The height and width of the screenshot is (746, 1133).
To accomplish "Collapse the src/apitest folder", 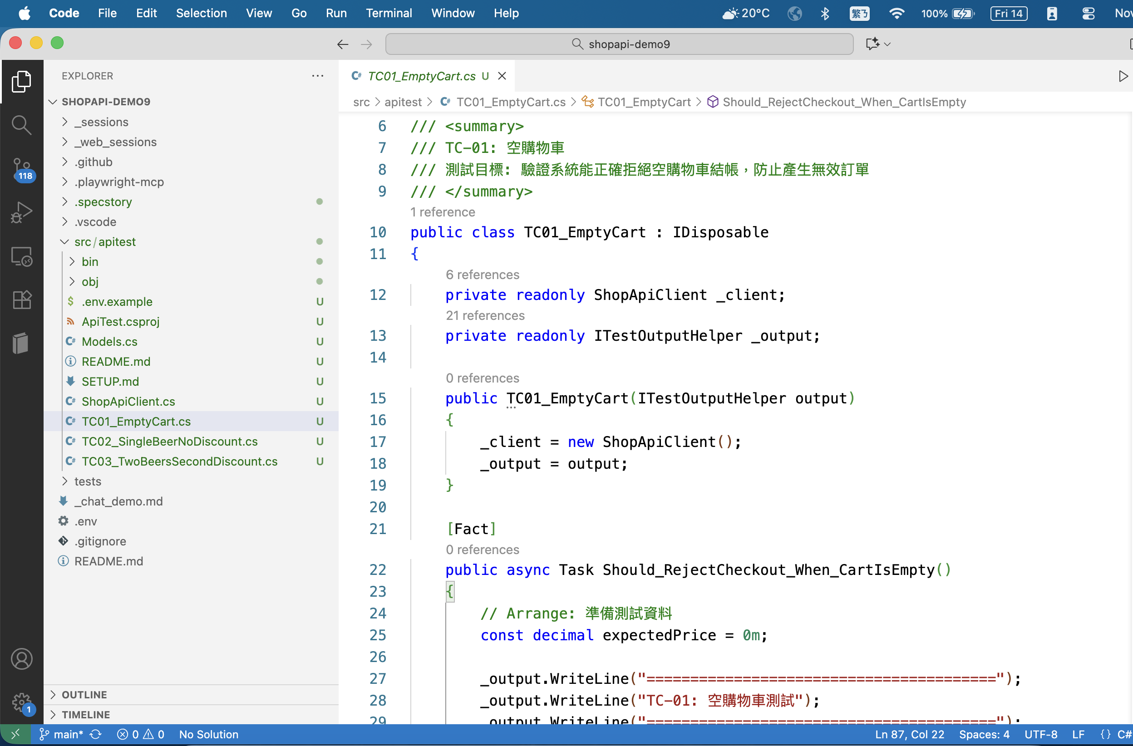I will tap(65, 242).
